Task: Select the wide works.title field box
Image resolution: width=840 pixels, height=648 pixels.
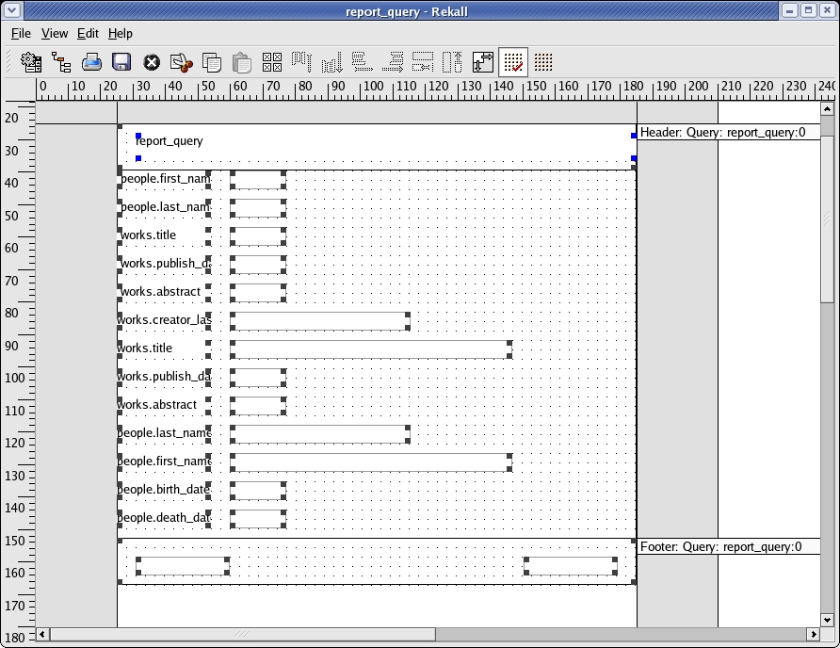Action: click(x=371, y=349)
